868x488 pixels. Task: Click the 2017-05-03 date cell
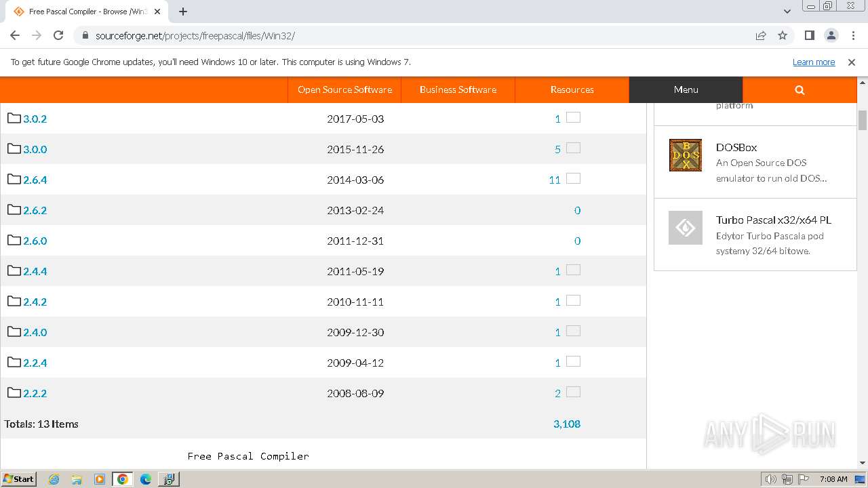pyautogui.click(x=355, y=119)
